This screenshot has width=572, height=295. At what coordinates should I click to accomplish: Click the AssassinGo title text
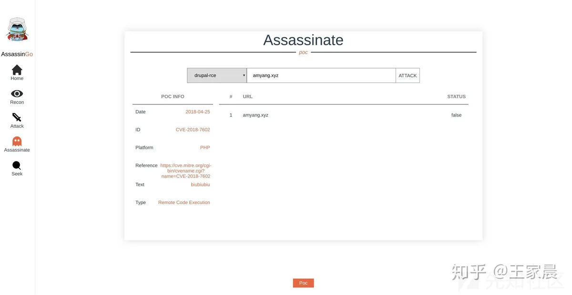click(17, 54)
